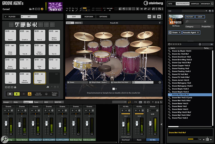Toggle the User content filter
Screen dimensions: 215x144
200,17
